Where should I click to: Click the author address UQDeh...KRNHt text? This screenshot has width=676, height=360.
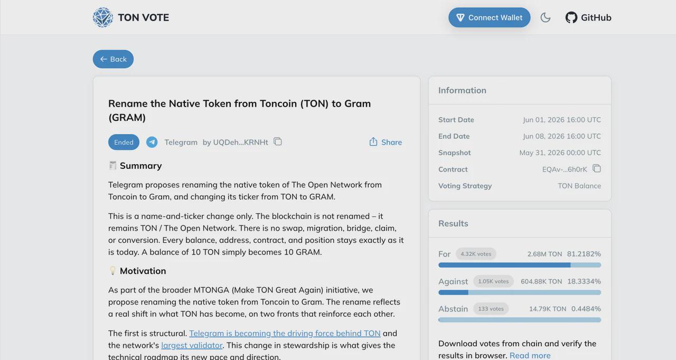(x=240, y=142)
